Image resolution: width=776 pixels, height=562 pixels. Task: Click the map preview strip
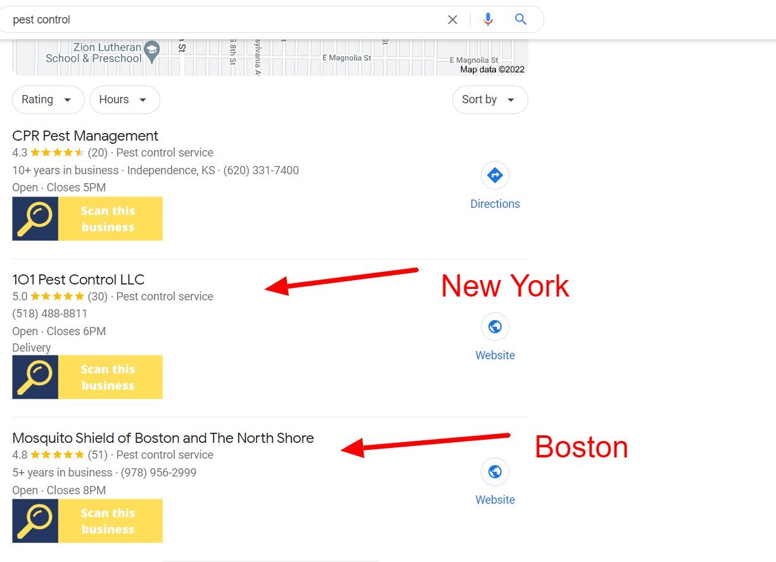[270, 58]
